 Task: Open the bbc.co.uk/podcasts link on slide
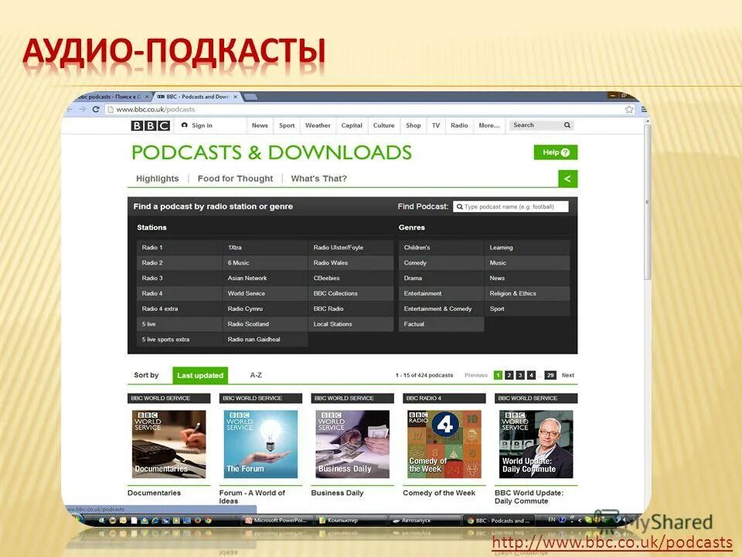click(612, 542)
